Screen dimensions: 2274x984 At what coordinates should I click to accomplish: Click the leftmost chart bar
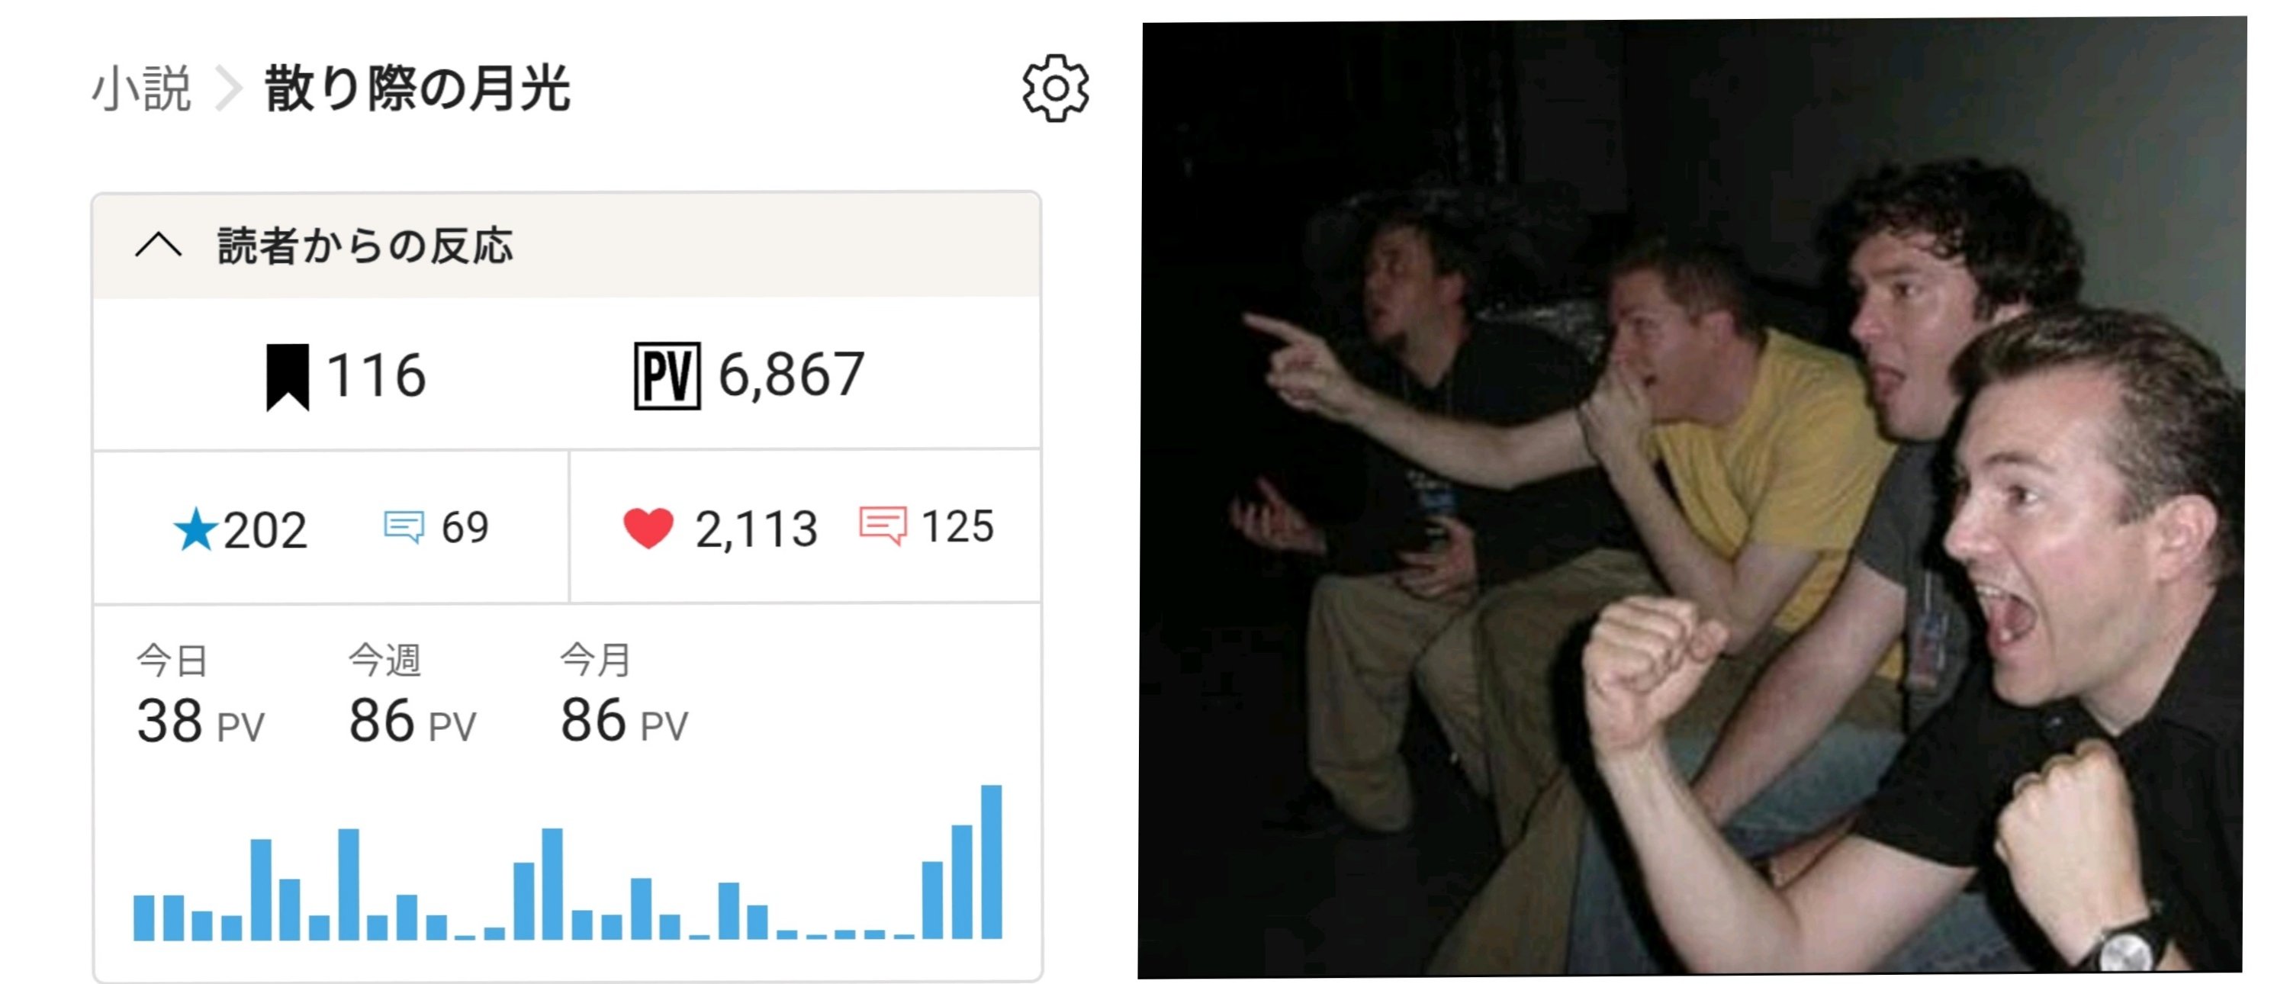(x=144, y=918)
